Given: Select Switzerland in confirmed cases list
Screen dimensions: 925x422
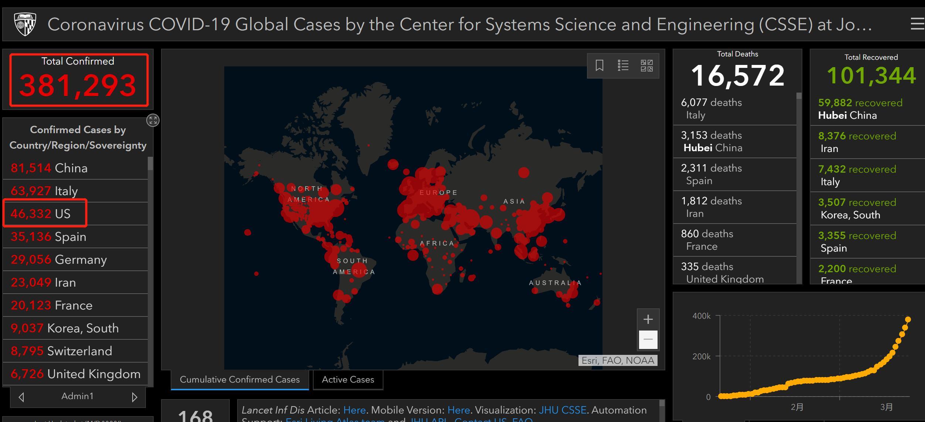Looking at the screenshot, I should click(75, 351).
